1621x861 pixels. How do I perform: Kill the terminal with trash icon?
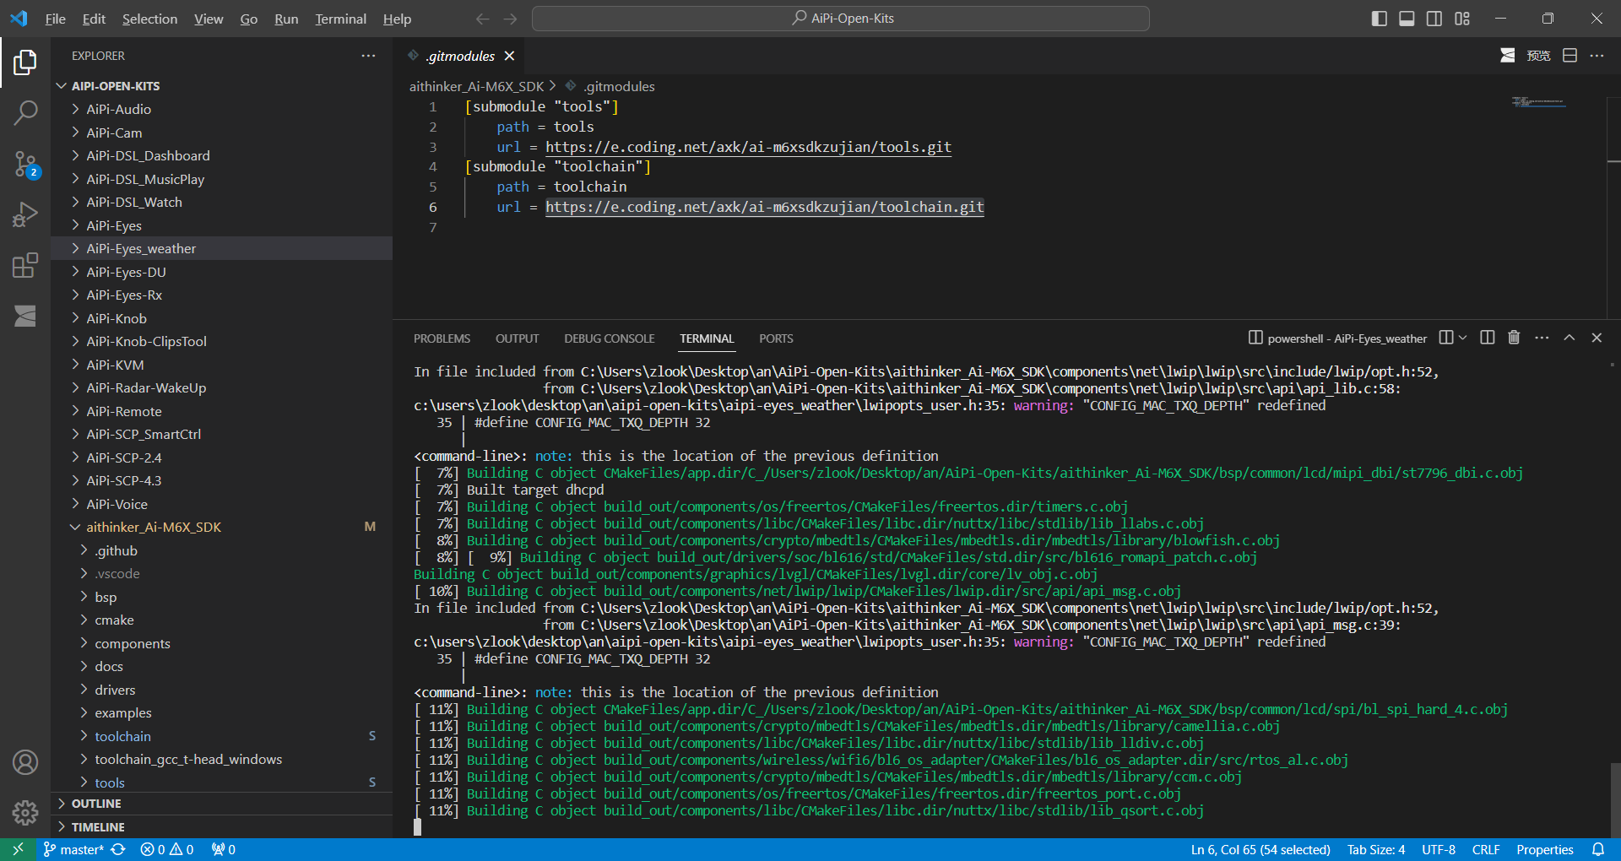coord(1514,338)
